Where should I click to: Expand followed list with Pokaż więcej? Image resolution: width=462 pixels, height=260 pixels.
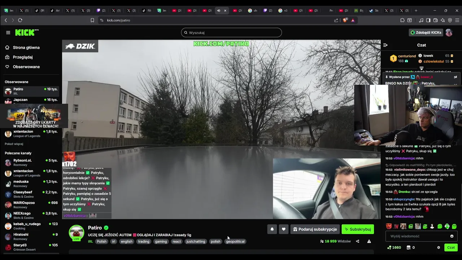pos(14,144)
